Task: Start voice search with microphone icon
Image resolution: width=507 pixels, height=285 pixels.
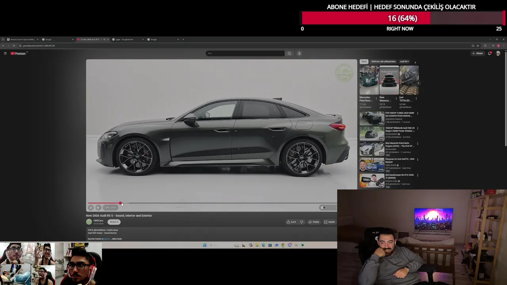Action: (x=299, y=53)
